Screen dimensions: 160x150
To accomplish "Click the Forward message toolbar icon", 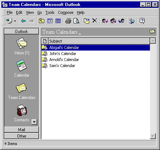I will (x=121, y=21).
